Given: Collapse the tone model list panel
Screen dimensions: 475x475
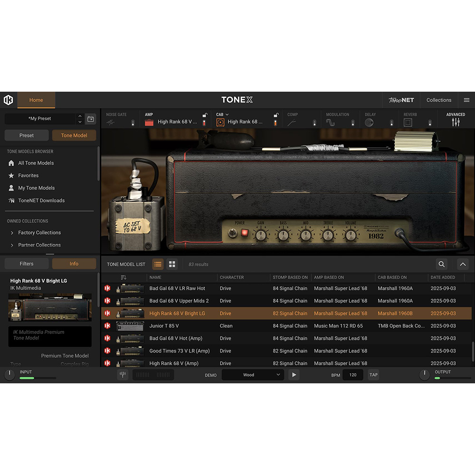Looking at the screenshot, I should [x=463, y=264].
